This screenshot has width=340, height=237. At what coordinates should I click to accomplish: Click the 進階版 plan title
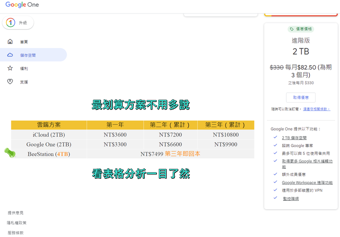click(301, 40)
